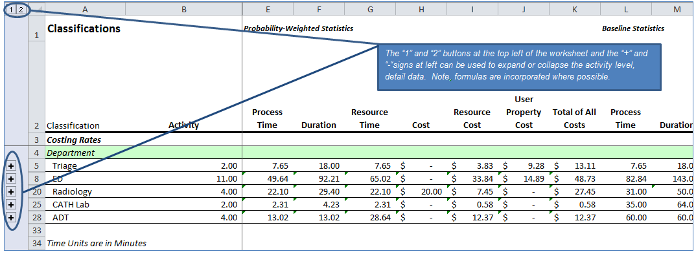This screenshot has width=696, height=254.
Task: Select row 20 header
Action: (x=36, y=191)
